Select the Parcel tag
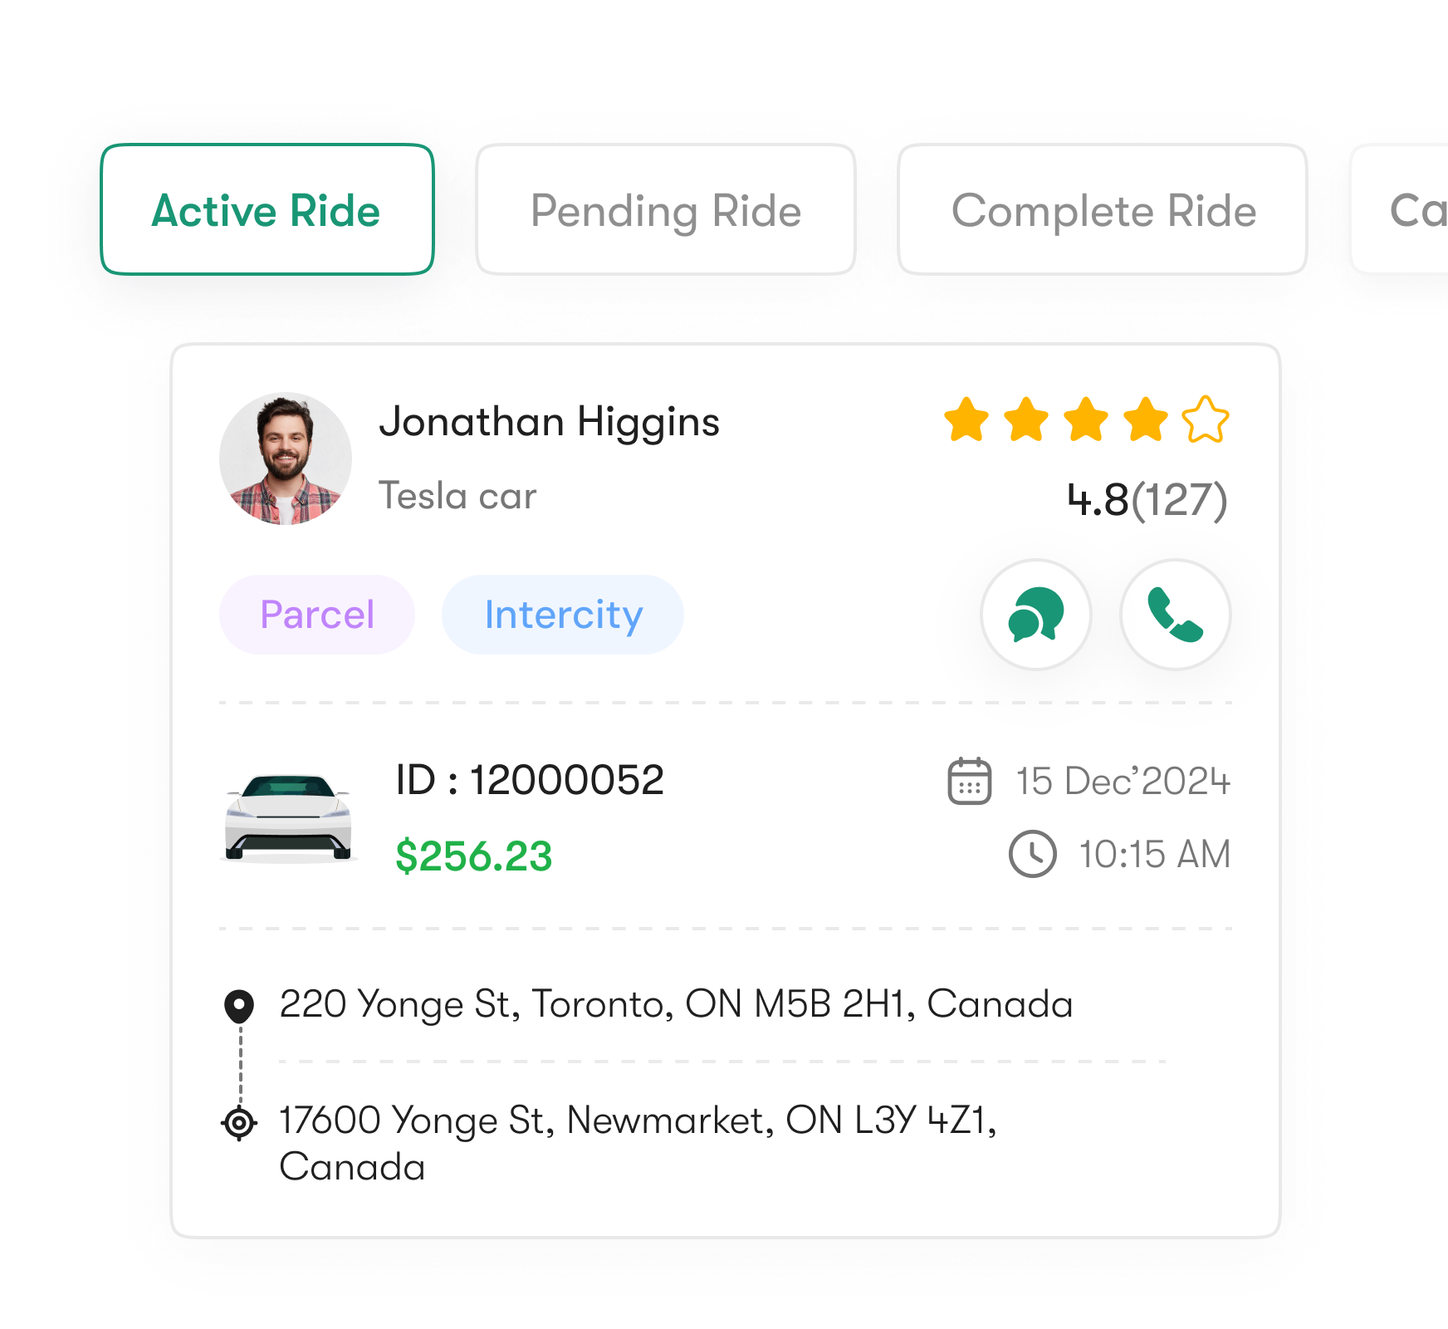 click(x=317, y=615)
